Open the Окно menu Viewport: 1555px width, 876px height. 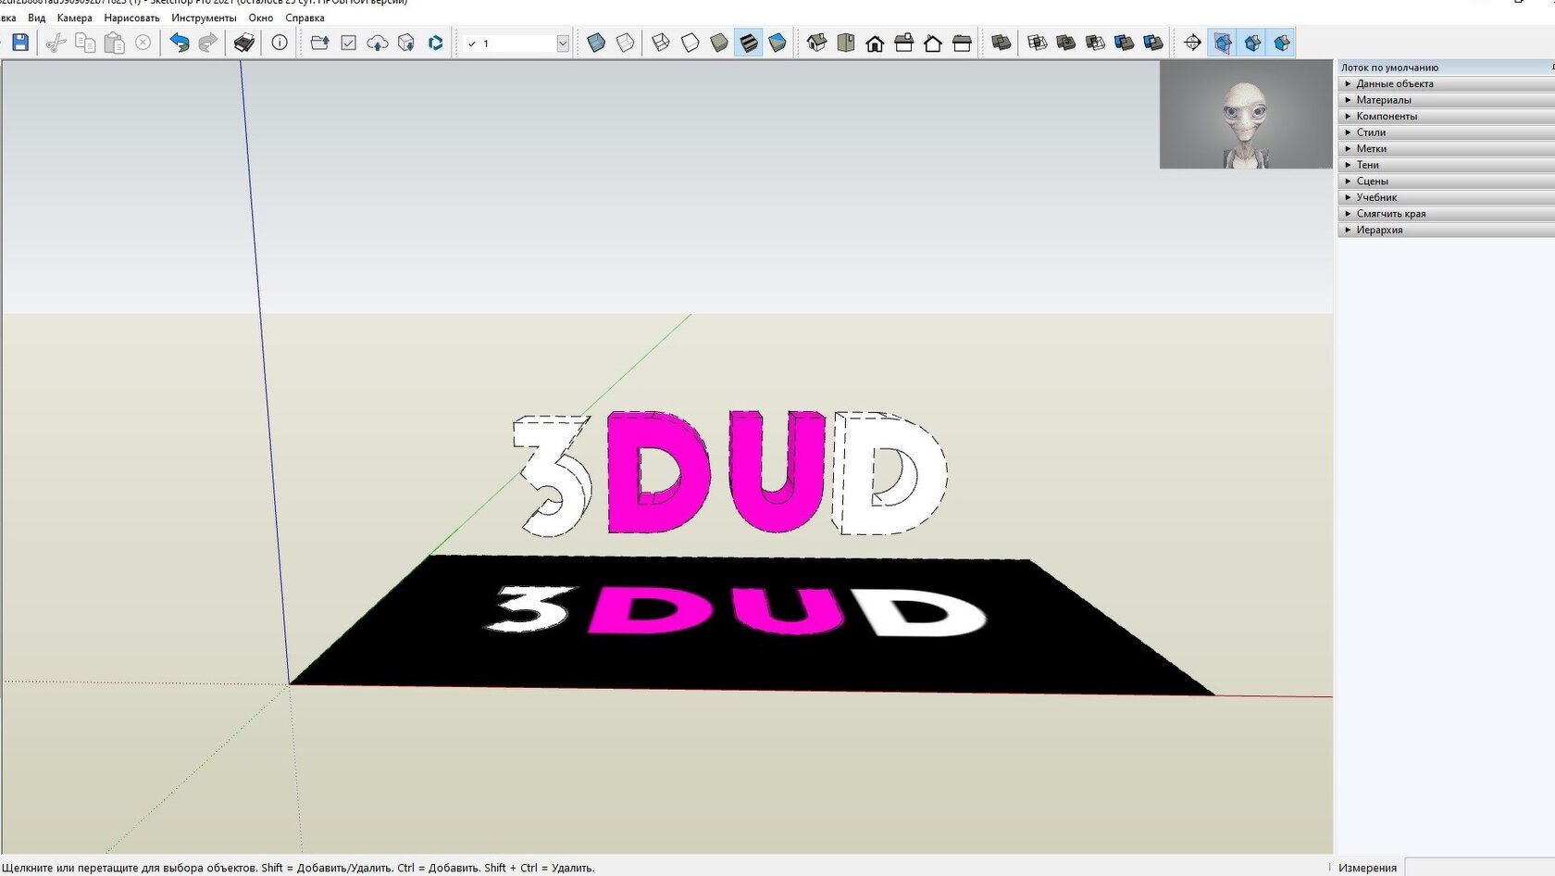coord(261,18)
